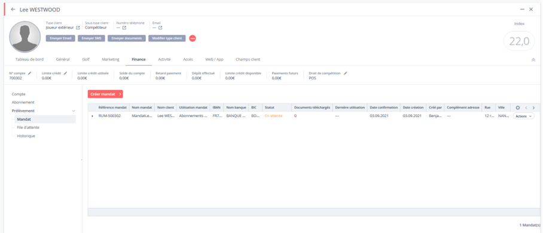
Task: Click the En attente status cell
Action: click(x=273, y=116)
